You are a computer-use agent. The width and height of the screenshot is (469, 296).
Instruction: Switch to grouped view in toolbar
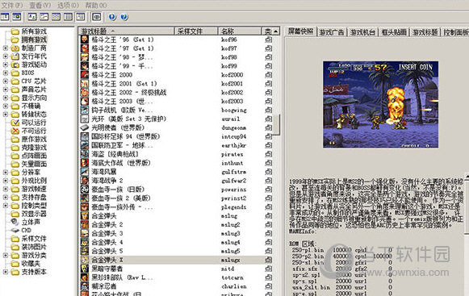tap(81, 17)
